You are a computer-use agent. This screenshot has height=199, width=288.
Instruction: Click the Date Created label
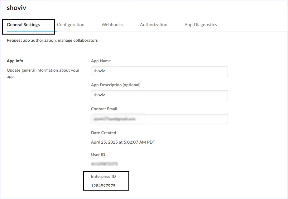pyautogui.click(x=103, y=133)
